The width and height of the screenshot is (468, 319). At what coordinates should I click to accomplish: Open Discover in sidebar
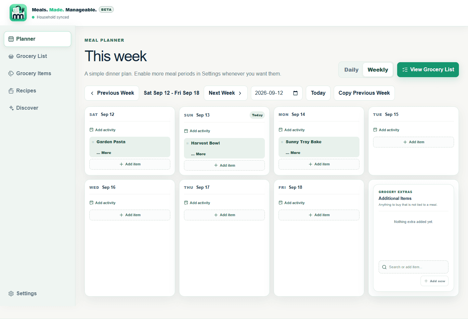pos(37,108)
